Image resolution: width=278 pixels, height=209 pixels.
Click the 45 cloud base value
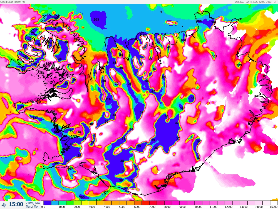pos(153,91)
